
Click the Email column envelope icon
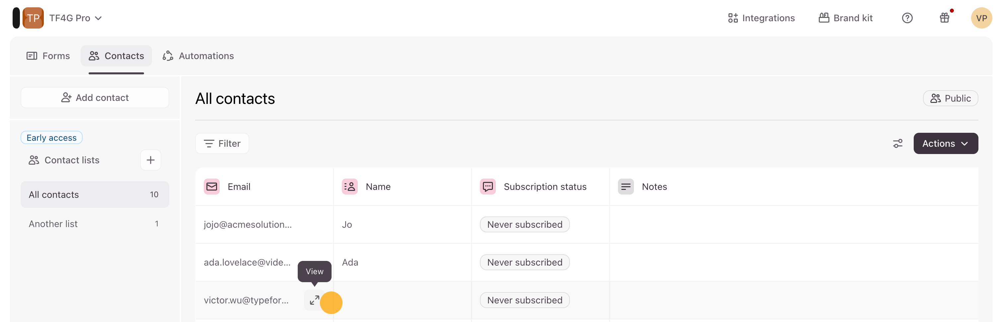tap(212, 187)
